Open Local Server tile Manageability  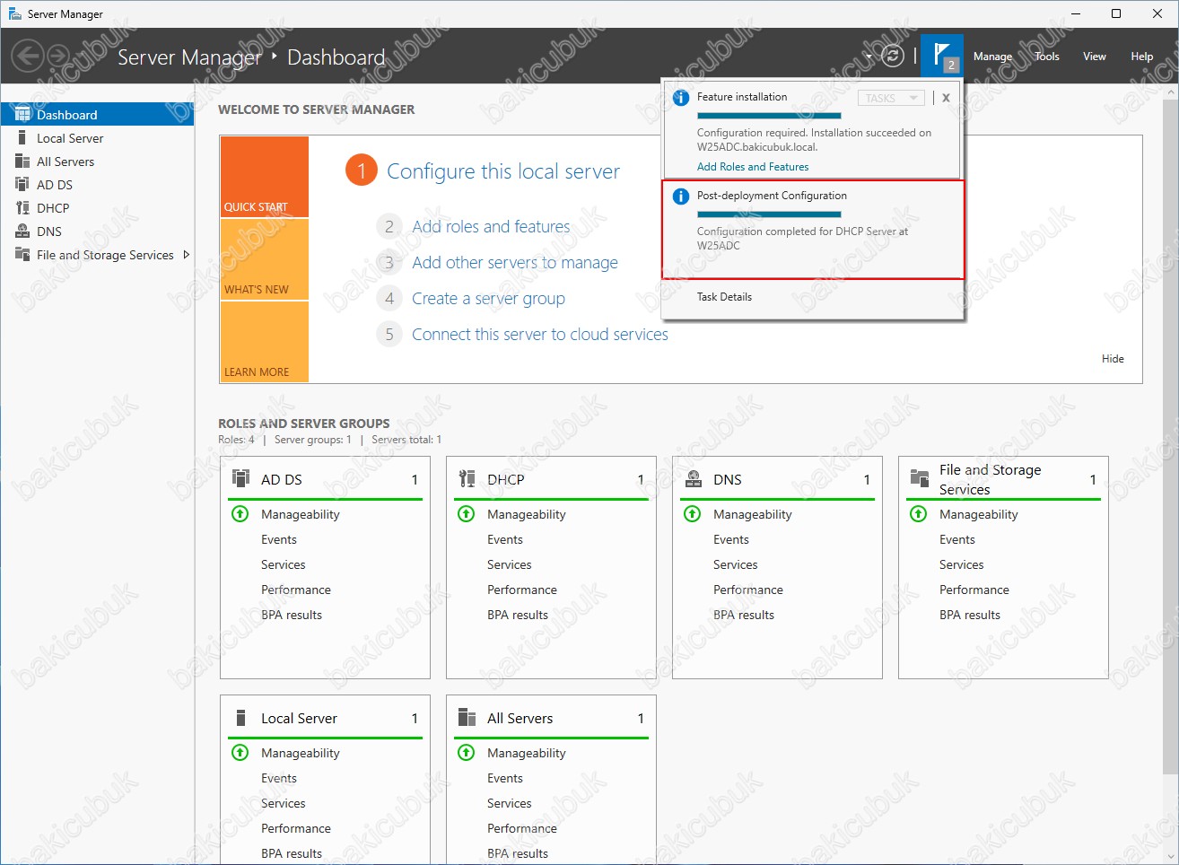coord(301,753)
